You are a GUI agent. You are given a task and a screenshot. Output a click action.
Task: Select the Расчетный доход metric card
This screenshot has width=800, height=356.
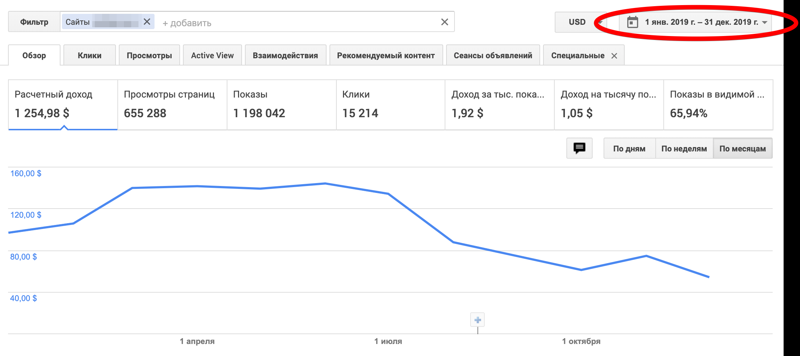[x=63, y=104]
